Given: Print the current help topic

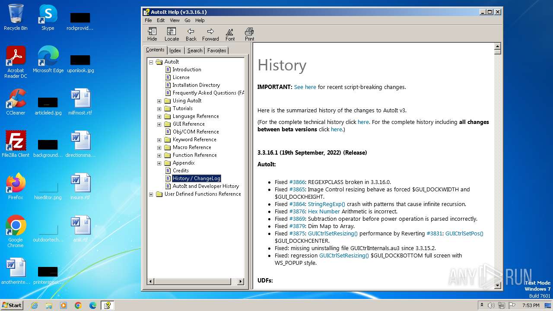Looking at the screenshot, I should tap(249, 34).
